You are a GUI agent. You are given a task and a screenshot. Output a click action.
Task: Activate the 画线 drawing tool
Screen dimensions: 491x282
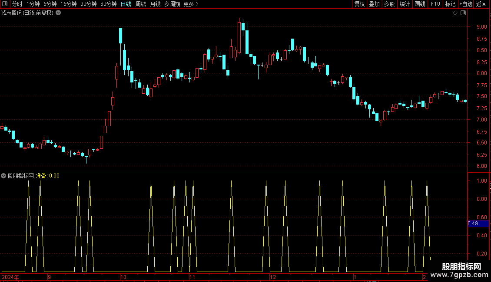coord(420,4)
